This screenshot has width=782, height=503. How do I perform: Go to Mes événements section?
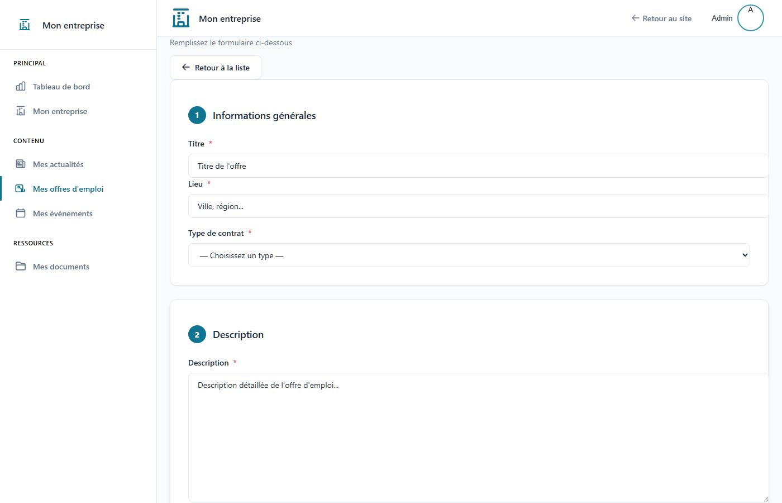63,213
